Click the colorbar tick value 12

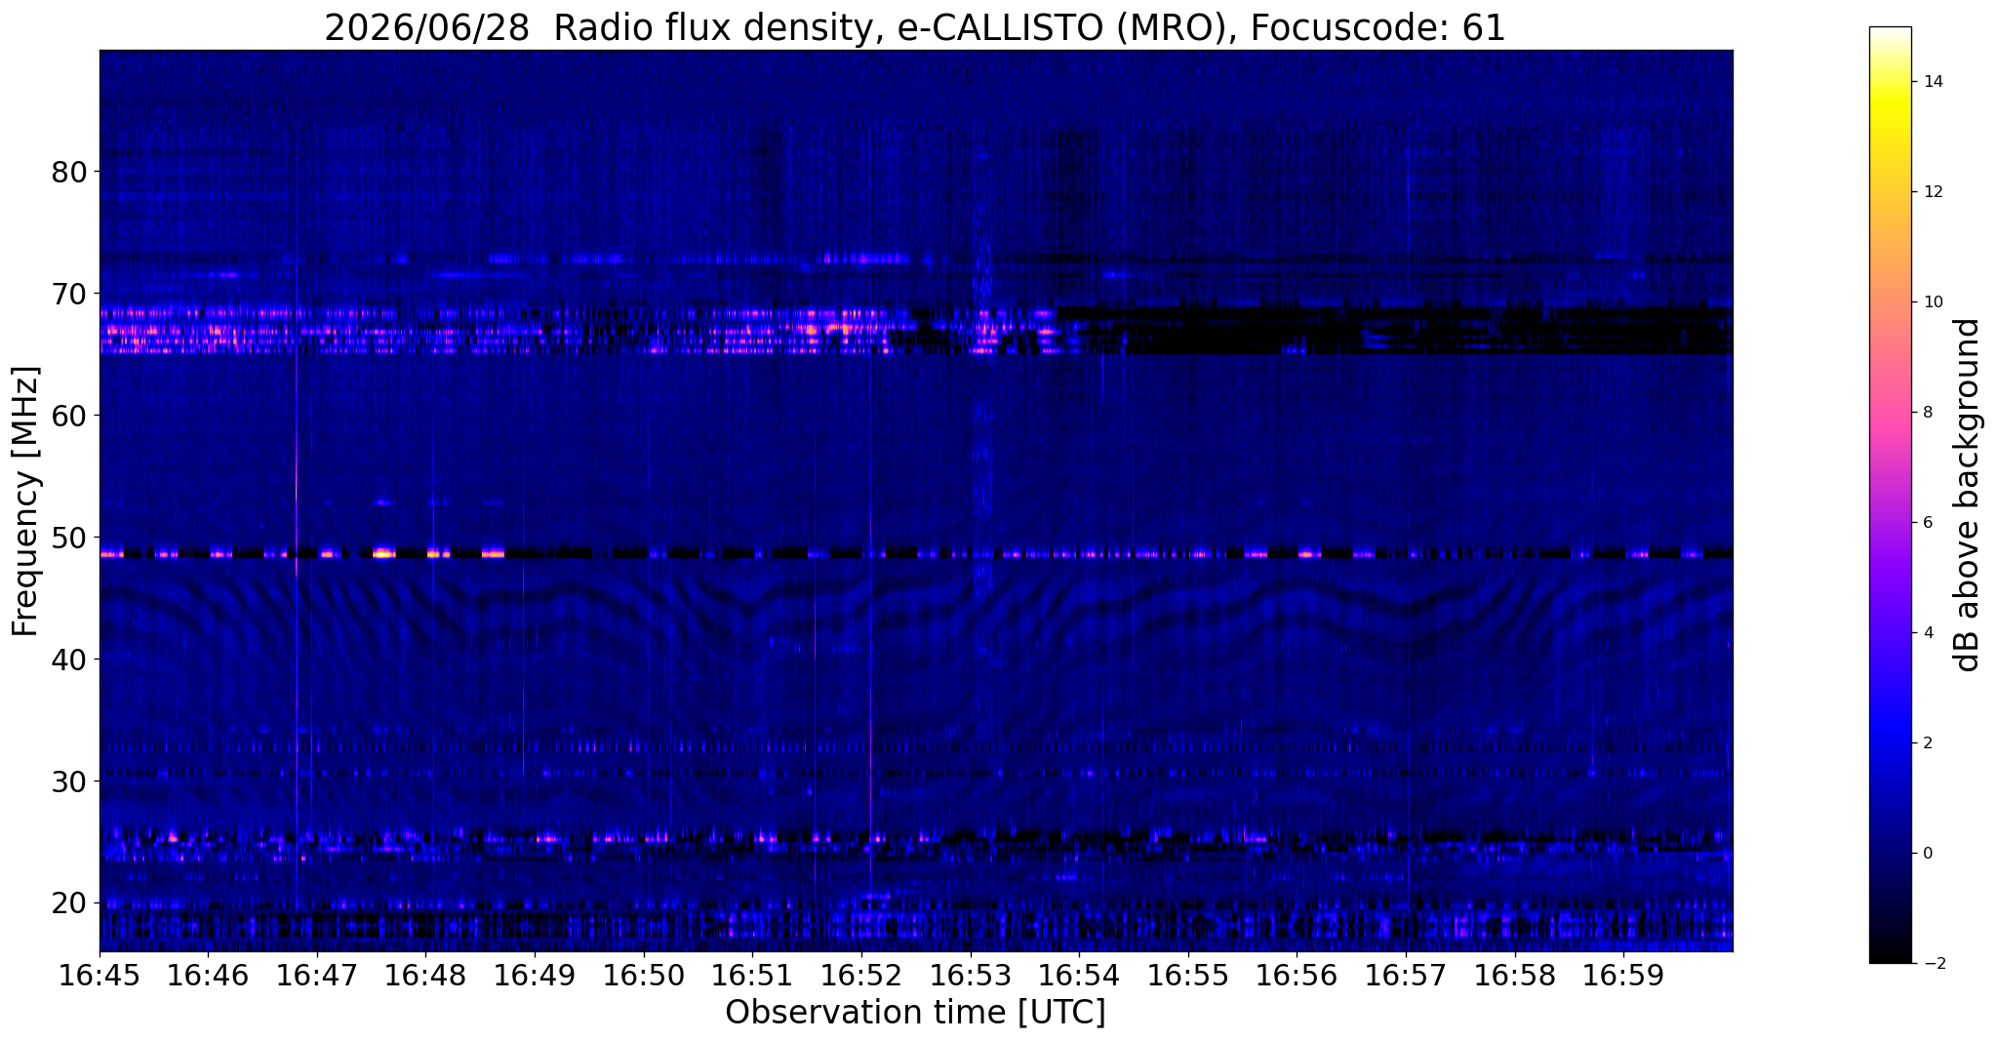coord(1933,192)
